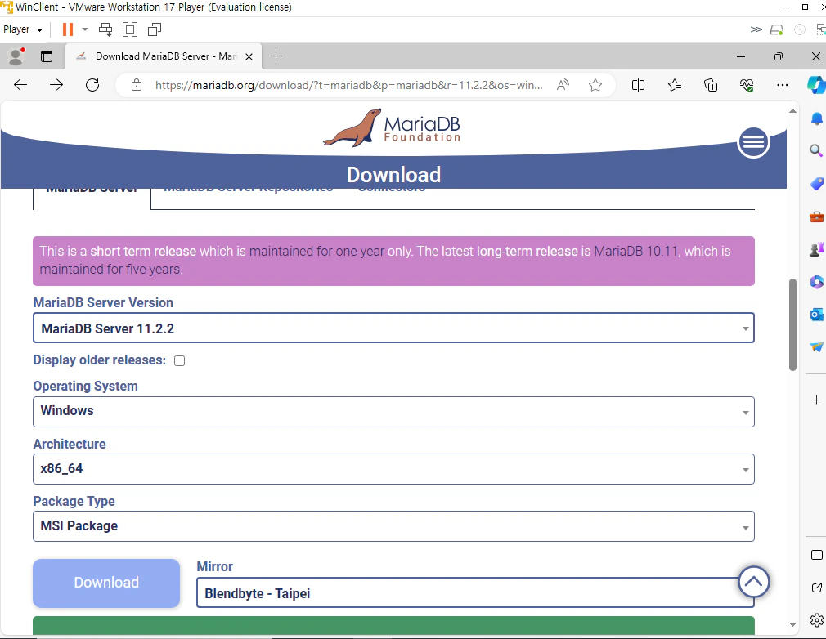Open Browser essentials heart icon

tap(747, 85)
